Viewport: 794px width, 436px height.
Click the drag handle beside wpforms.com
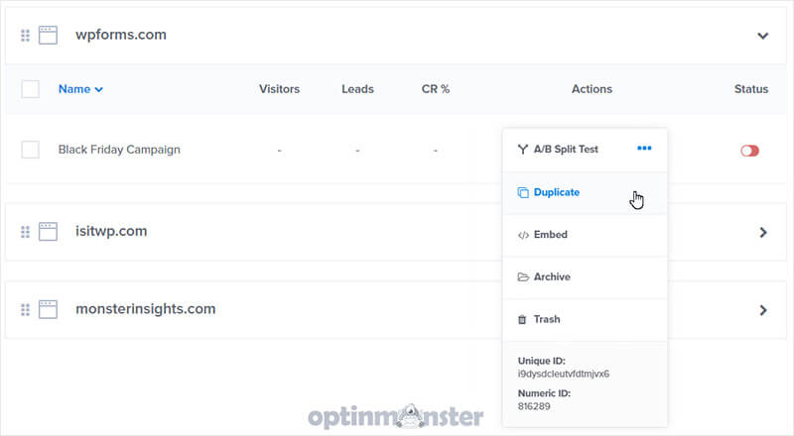pyautogui.click(x=26, y=36)
